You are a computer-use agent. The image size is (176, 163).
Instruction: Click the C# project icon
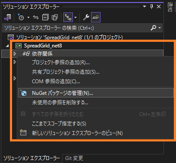coord(19,46)
